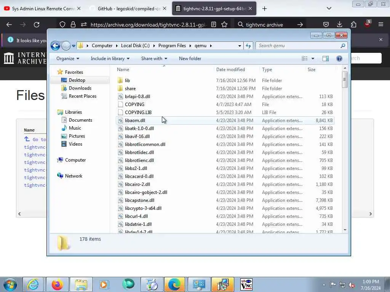Open Microsoft Edge from taskbar
The image size is (390, 292).
pos(174,284)
